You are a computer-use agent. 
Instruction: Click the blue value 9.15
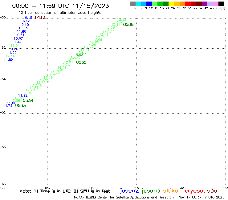[x=25, y=25]
